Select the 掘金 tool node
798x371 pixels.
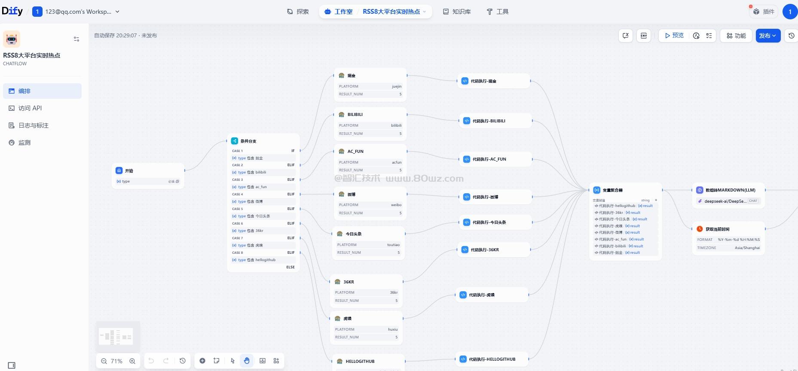[370, 84]
